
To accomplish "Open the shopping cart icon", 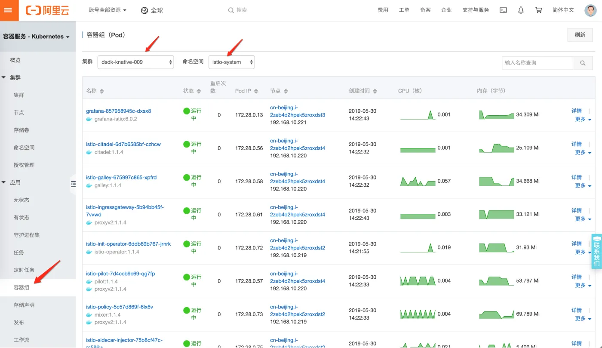I will (x=538, y=10).
